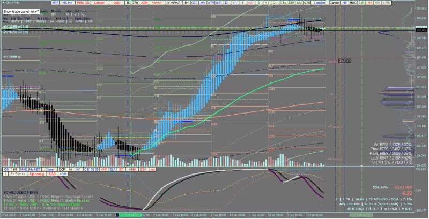Click the SLP button
The height and width of the screenshot is (219, 429).
112,170
